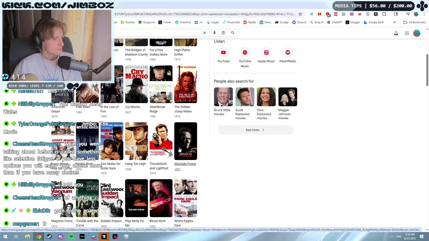Click the page vertical scrollbar
The height and width of the screenshot is (241, 429).
(x=427, y=70)
